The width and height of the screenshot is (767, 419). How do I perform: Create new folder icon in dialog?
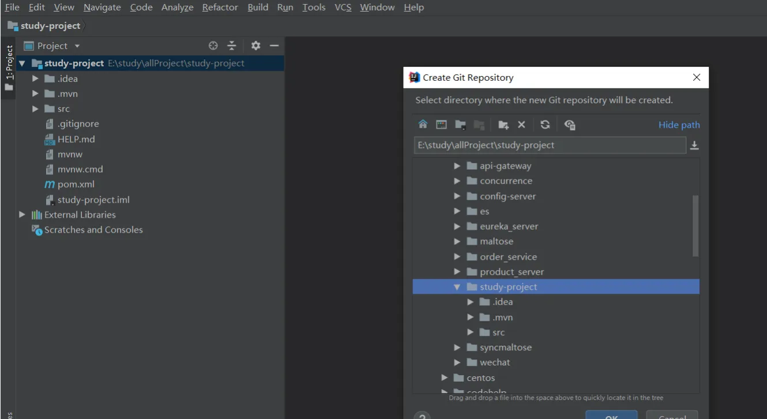503,125
